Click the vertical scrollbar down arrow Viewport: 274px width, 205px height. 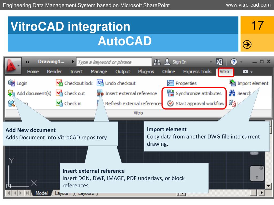[268, 186]
